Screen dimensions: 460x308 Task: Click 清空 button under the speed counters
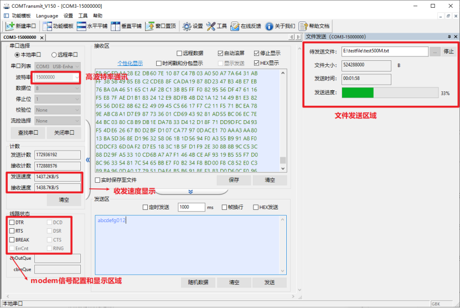click(64, 200)
